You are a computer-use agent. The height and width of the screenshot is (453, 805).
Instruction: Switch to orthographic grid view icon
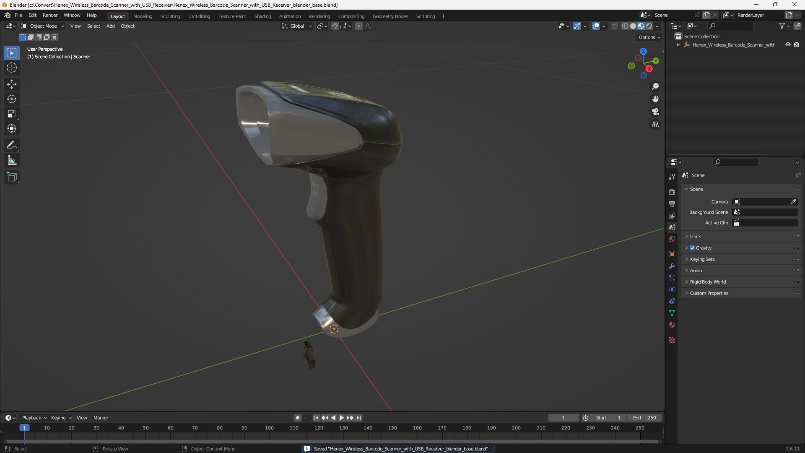(655, 125)
